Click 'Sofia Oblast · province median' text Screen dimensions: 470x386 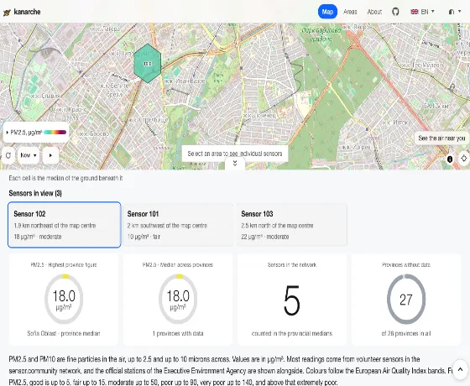(x=64, y=333)
